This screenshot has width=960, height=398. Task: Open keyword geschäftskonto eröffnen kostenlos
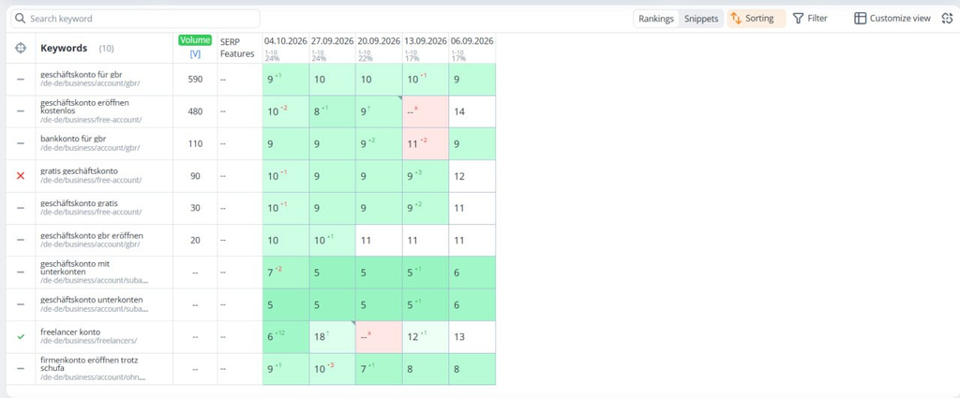click(84, 107)
